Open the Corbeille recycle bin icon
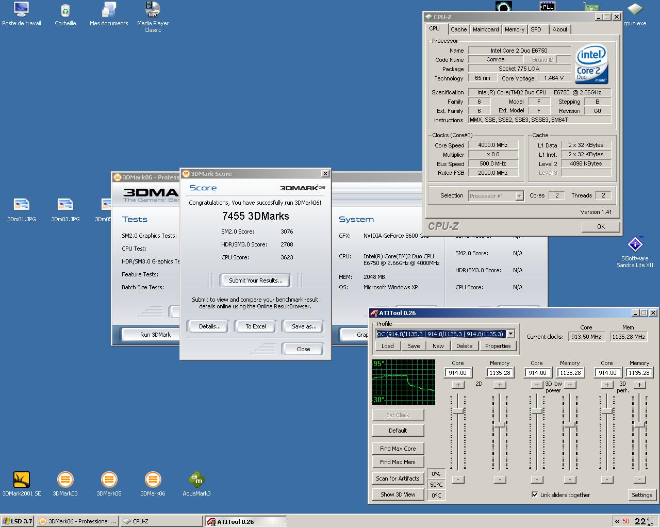Image resolution: width=660 pixels, height=528 pixels. [65, 14]
